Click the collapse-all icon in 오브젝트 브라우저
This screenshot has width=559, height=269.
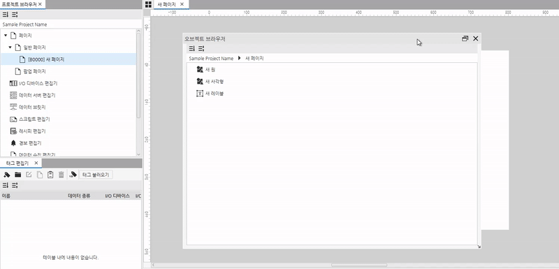tap(201, 48)
